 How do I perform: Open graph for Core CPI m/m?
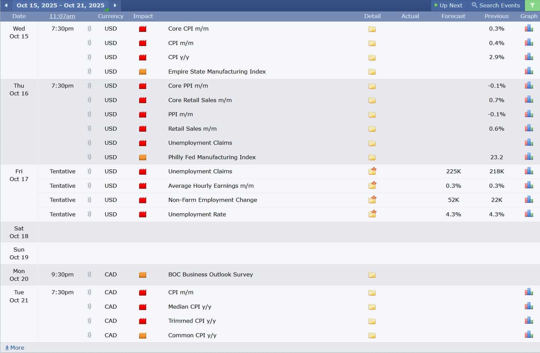pyautogui.click(x=529, y=29)
